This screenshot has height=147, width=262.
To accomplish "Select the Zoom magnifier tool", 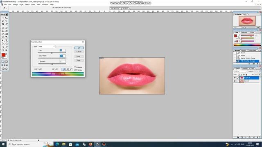I will (x=7, y=50).
